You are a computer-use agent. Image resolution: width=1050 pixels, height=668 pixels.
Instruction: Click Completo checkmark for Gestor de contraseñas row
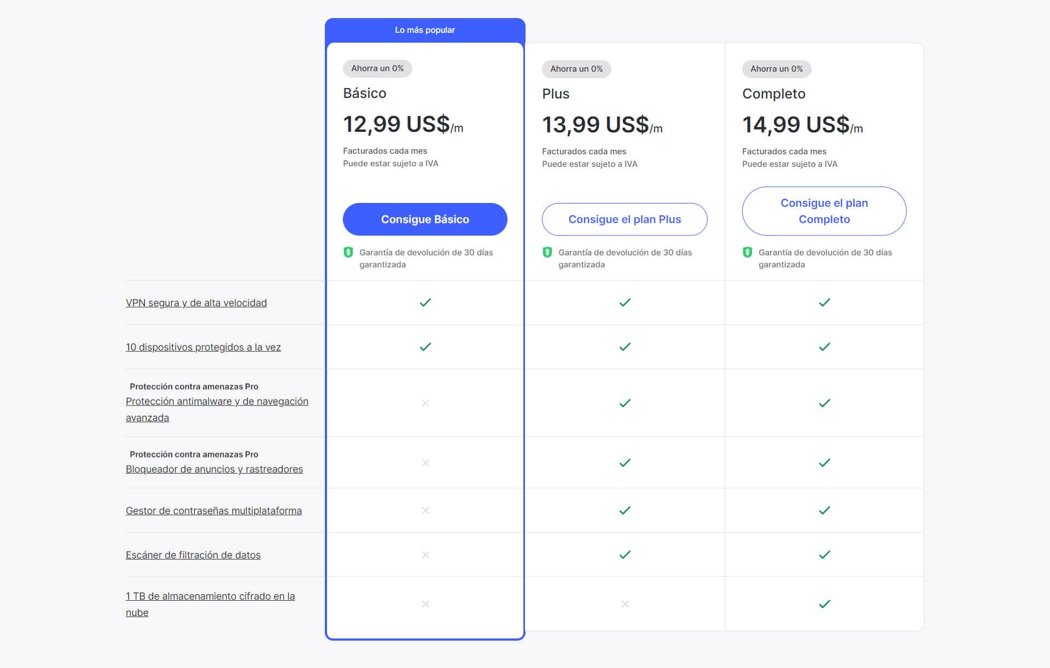(x=825, y=510)
